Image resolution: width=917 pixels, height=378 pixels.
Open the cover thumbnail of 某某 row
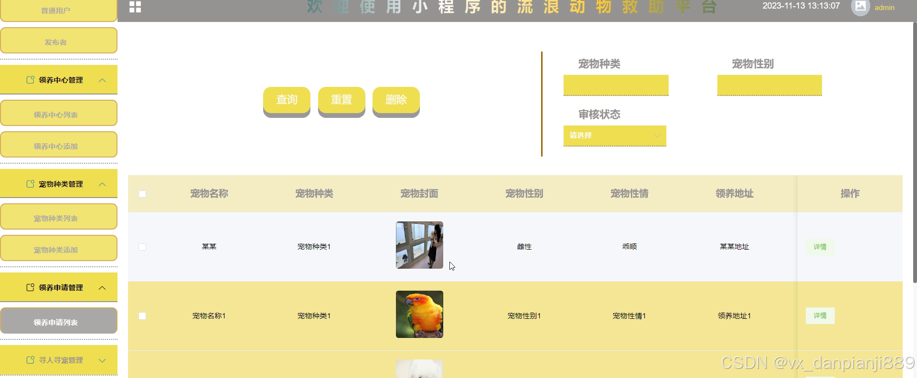419,245
